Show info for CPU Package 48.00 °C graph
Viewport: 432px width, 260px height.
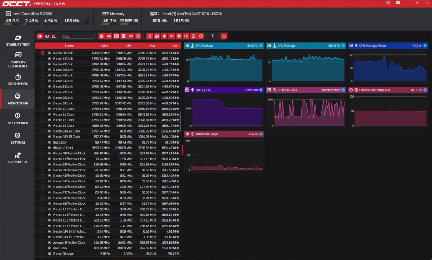click(x=261, y=46)
